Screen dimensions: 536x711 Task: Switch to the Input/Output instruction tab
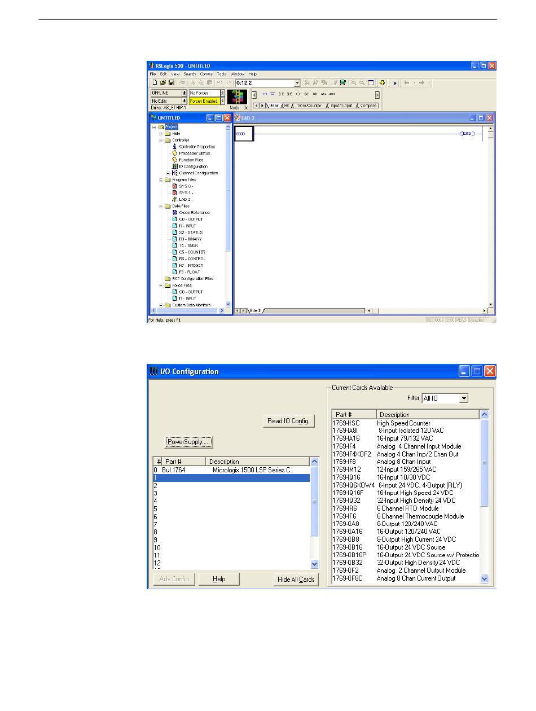[x=341, y=106]
